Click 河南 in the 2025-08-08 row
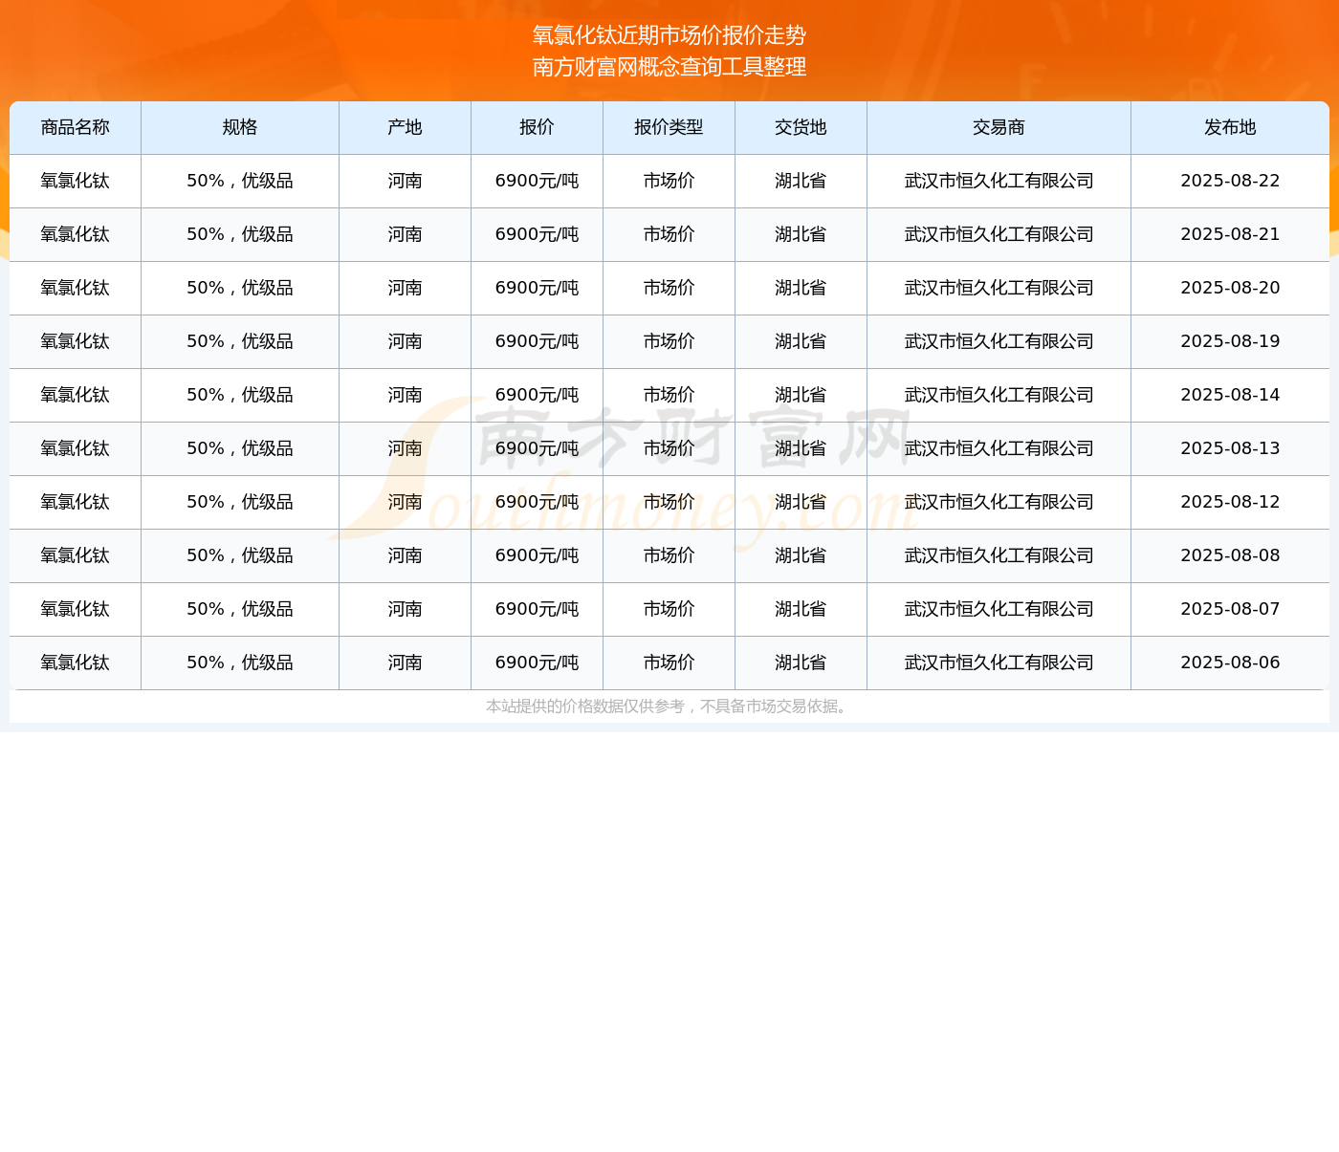 coord(405,555)
